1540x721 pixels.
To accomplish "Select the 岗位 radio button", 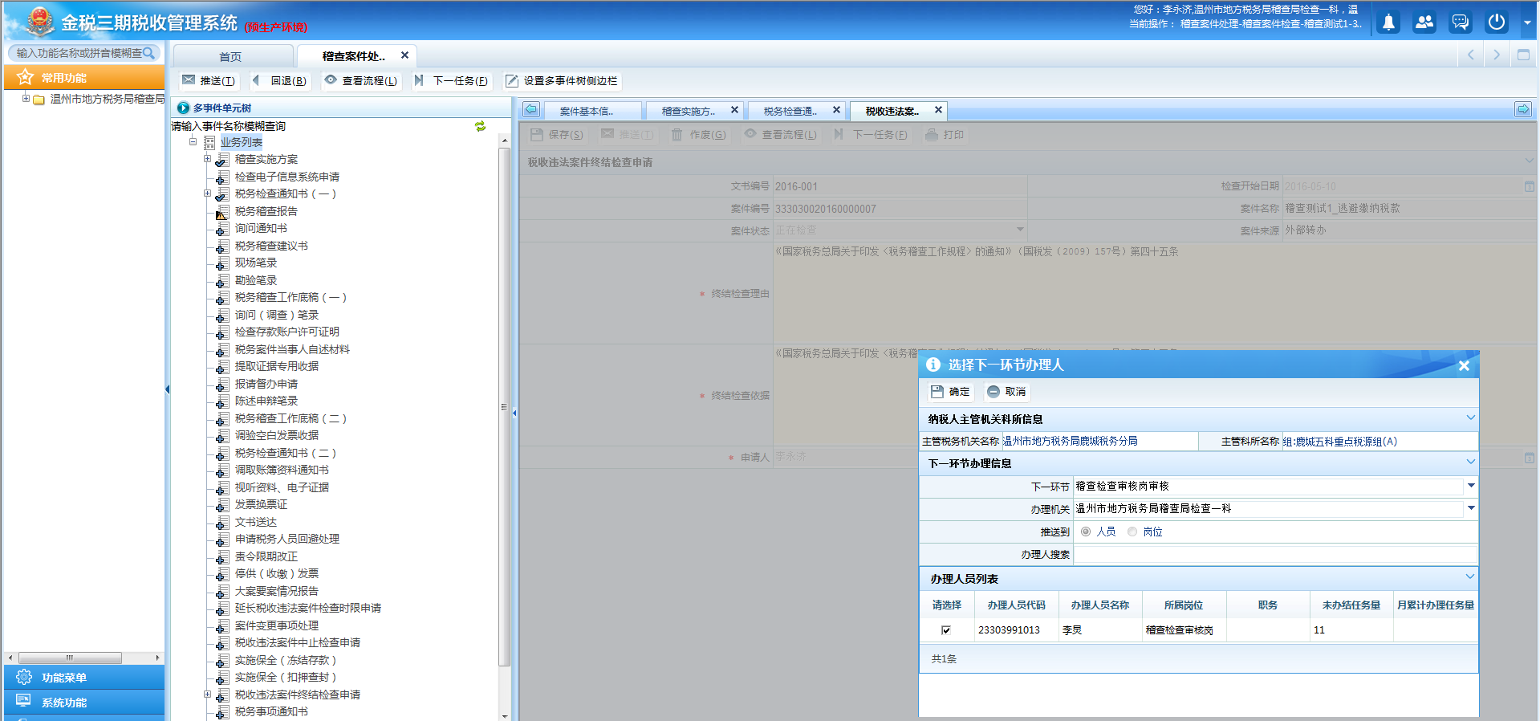I will 1132,532.
